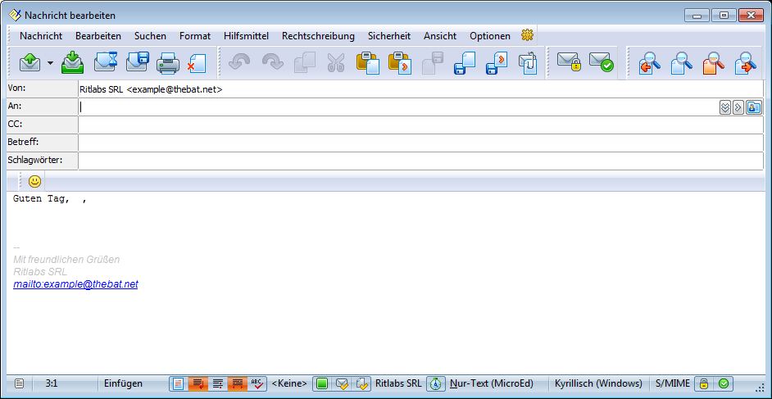The height and width of the screenshot is (399, 772).
Task: Click the Schlagwörter keywords field
Action: [x=420, y=161]
